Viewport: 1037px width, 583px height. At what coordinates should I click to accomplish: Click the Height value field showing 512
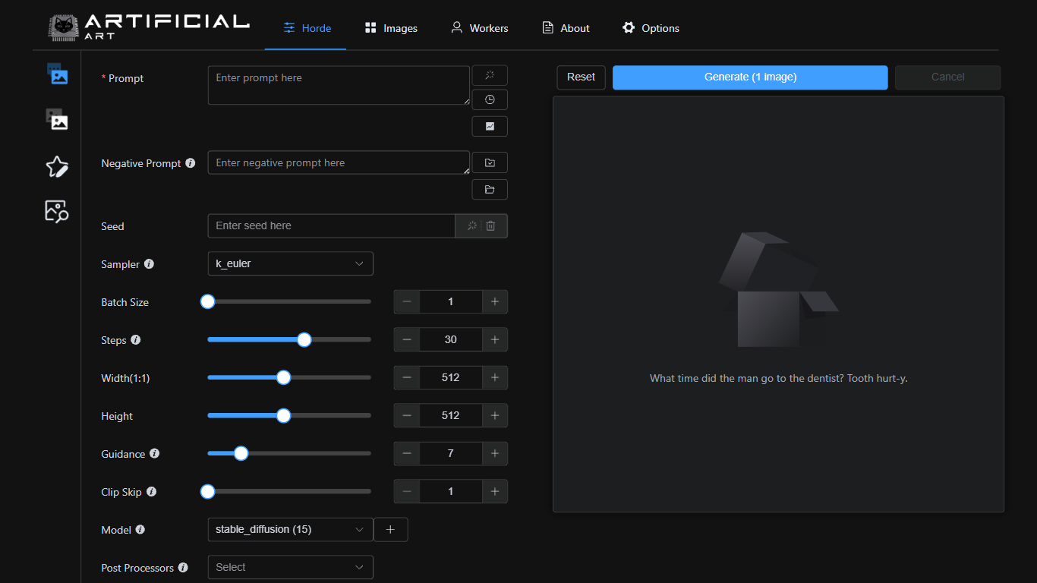coord(451,416)
